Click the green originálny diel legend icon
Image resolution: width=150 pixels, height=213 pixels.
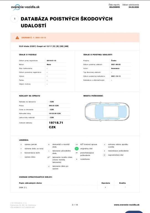tap(77, 149)
